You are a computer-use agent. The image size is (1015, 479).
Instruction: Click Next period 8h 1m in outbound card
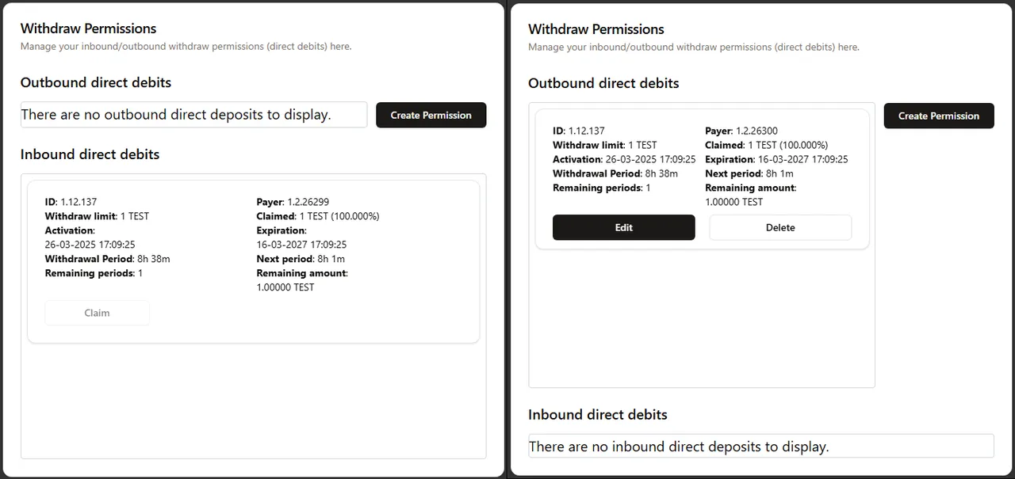coord(749,173)
